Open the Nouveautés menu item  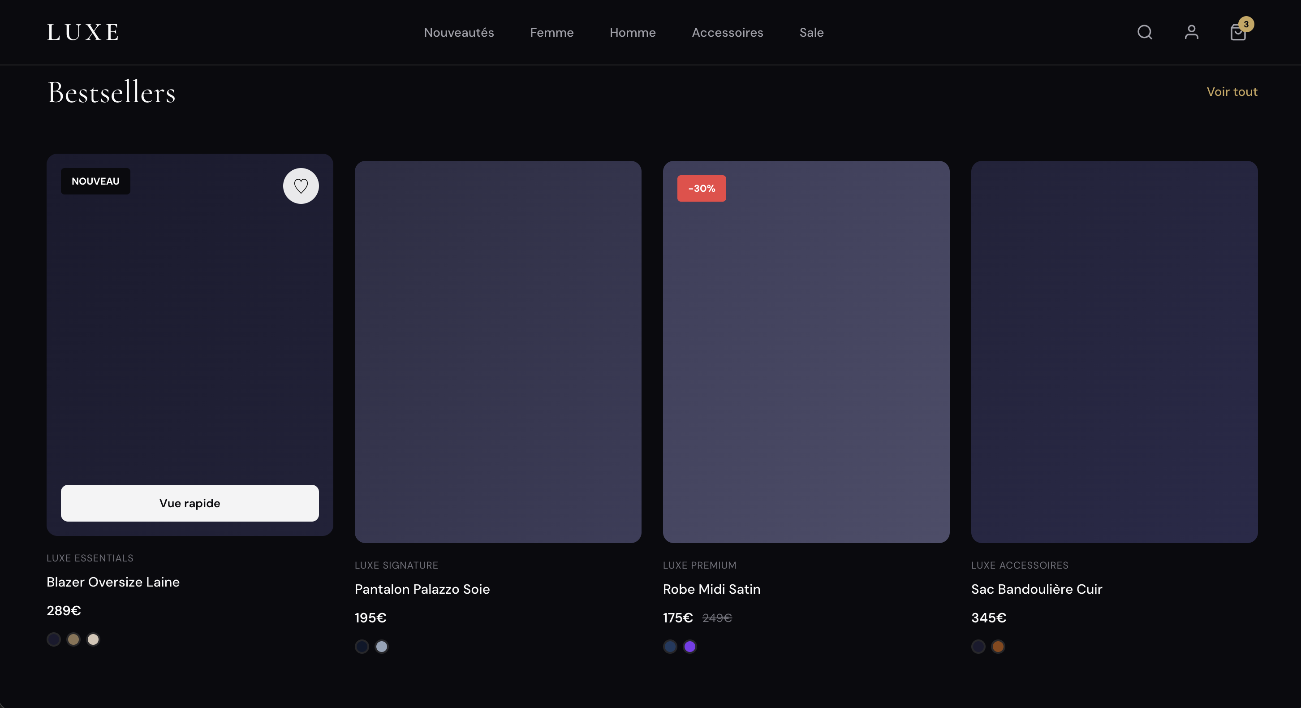(459, 32)
